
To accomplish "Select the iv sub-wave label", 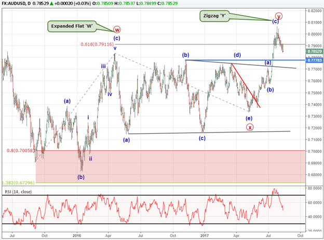I will (x=110, y=94).
